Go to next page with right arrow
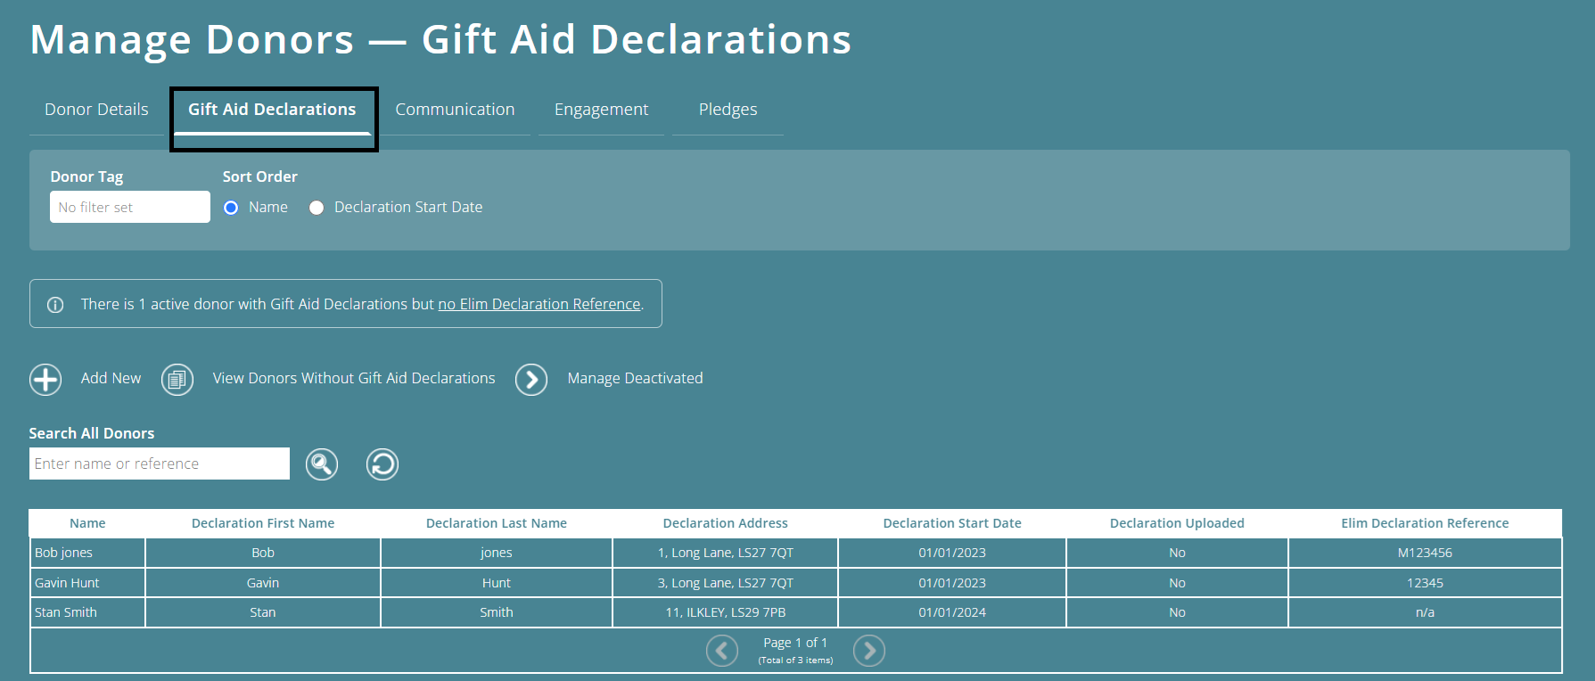The height and width of the screenshot is (681, 1595). [869, 651]
